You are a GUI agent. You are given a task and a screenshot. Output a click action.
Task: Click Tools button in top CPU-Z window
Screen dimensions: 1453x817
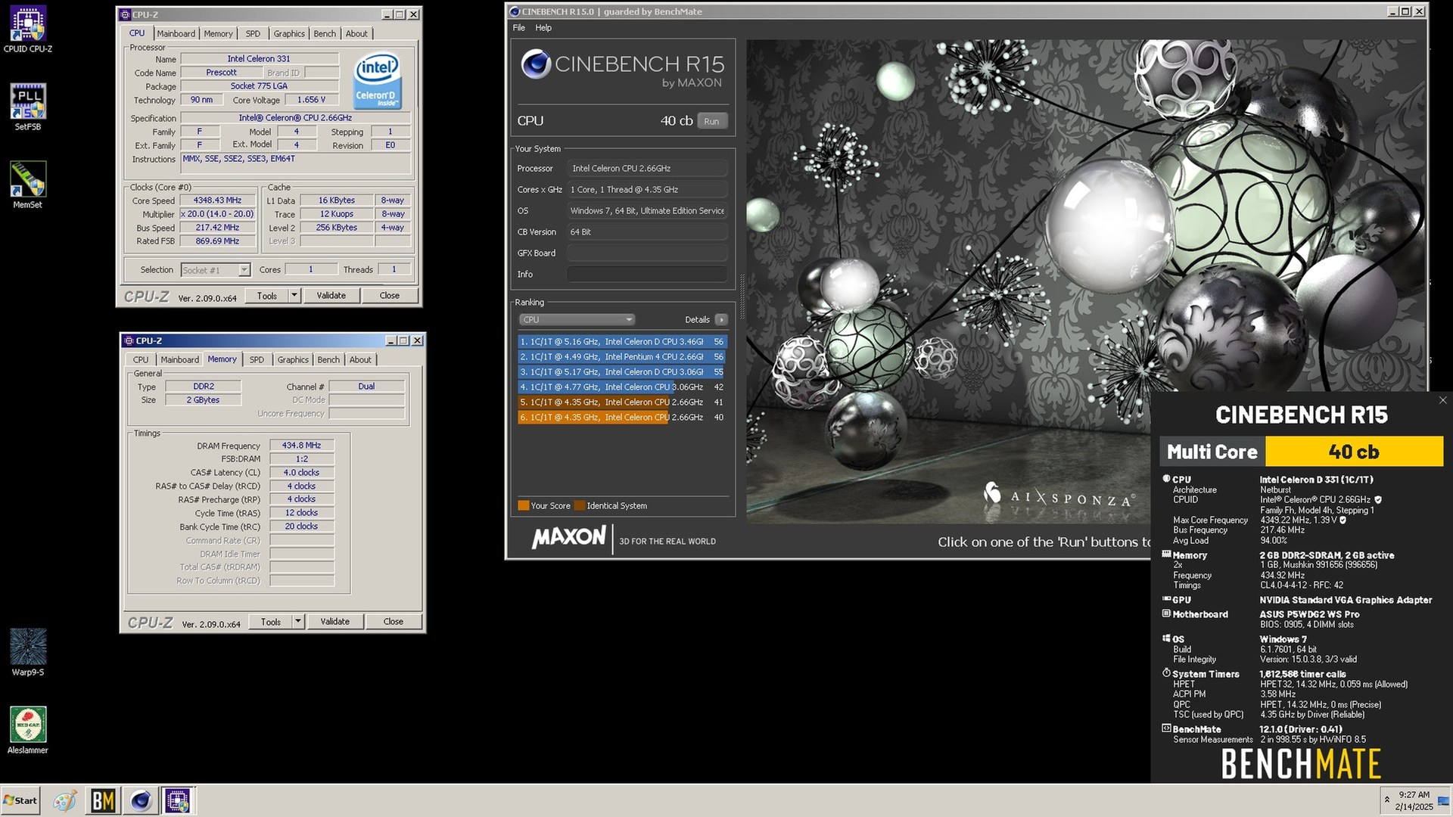point(267,296)
